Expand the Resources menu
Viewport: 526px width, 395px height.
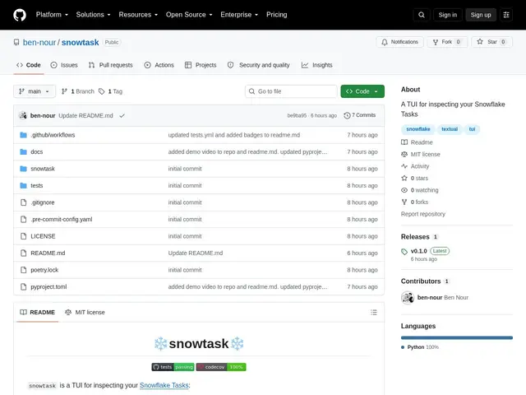point(138,15)
